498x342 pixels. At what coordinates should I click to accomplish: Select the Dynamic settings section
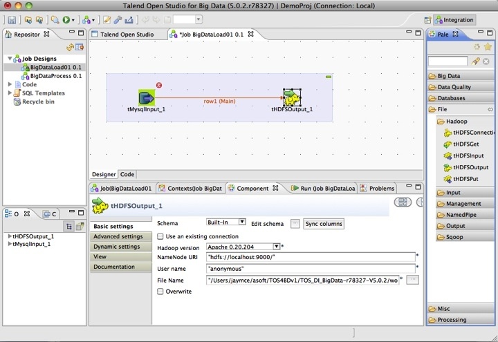(121, 247)
